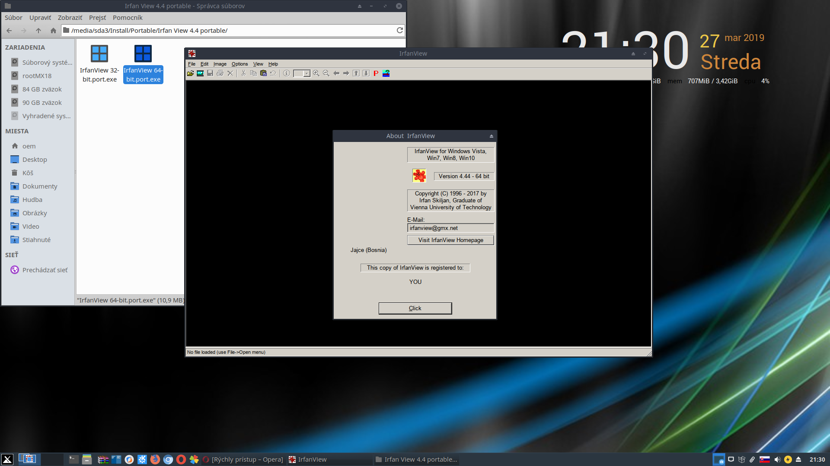Screen dimensions: 830x466
Task: Click the Save floppy icon in IrfanView toolbar
Action: [x=210, y=73]
